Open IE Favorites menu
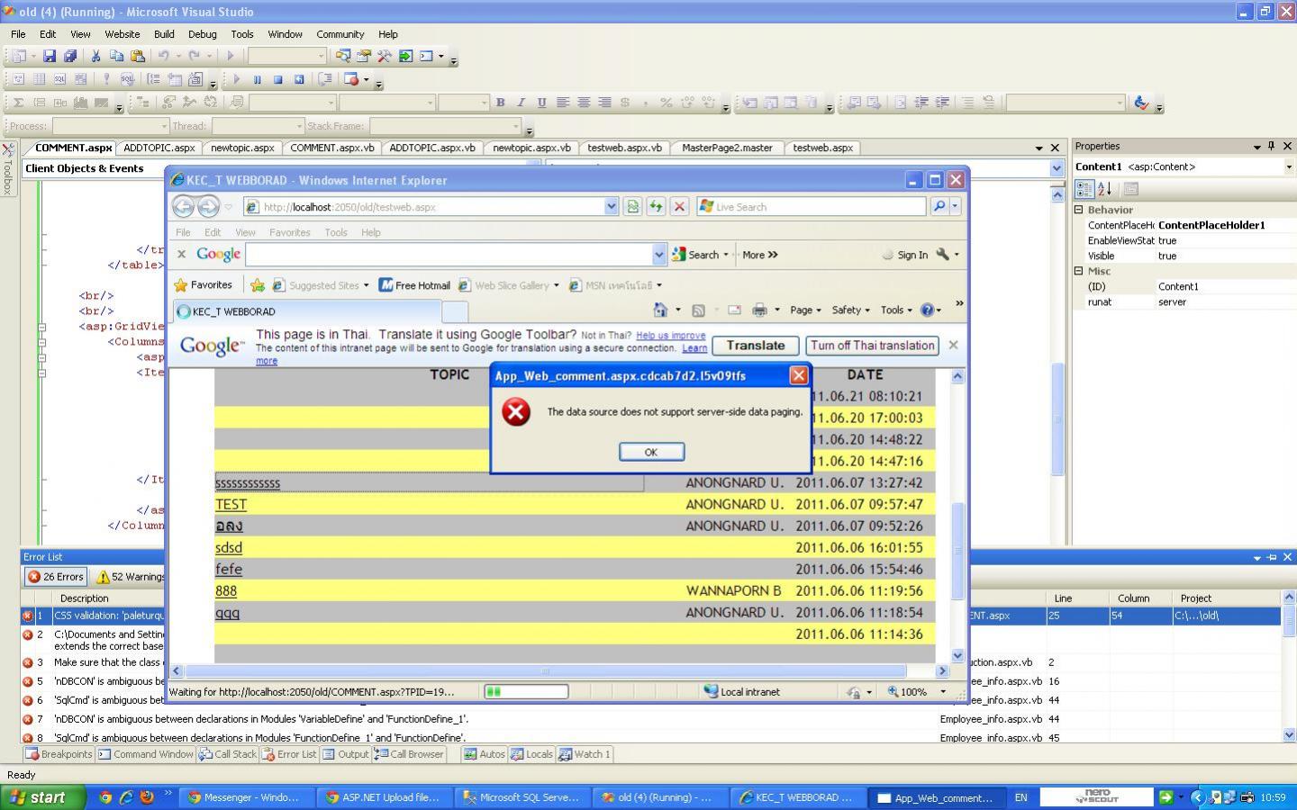This screenshot has width=1297, height=810. click(290, 232)
